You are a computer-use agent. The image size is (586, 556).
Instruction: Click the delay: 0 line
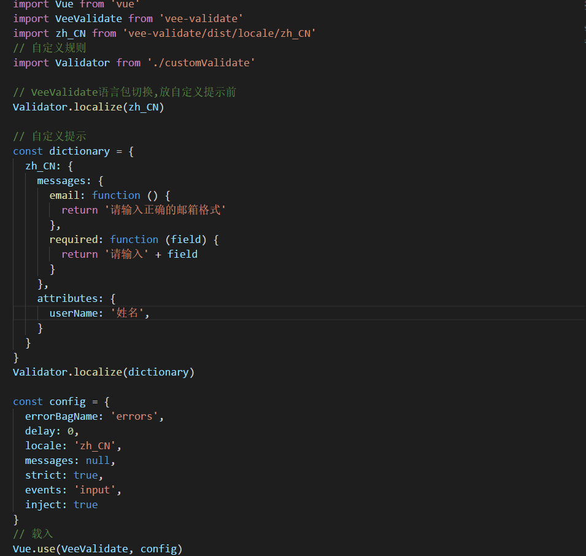[x=52, y=431]
